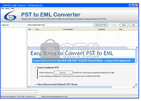The height and width of the screenshot is (101, 141).
Task: Click inside the Folder List panel
Action: (x=14, y=58)
